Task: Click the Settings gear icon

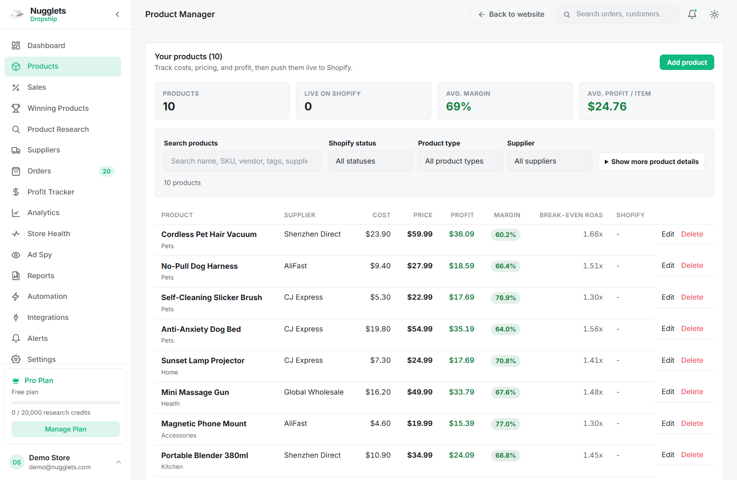Action: (x=16, y=359)
